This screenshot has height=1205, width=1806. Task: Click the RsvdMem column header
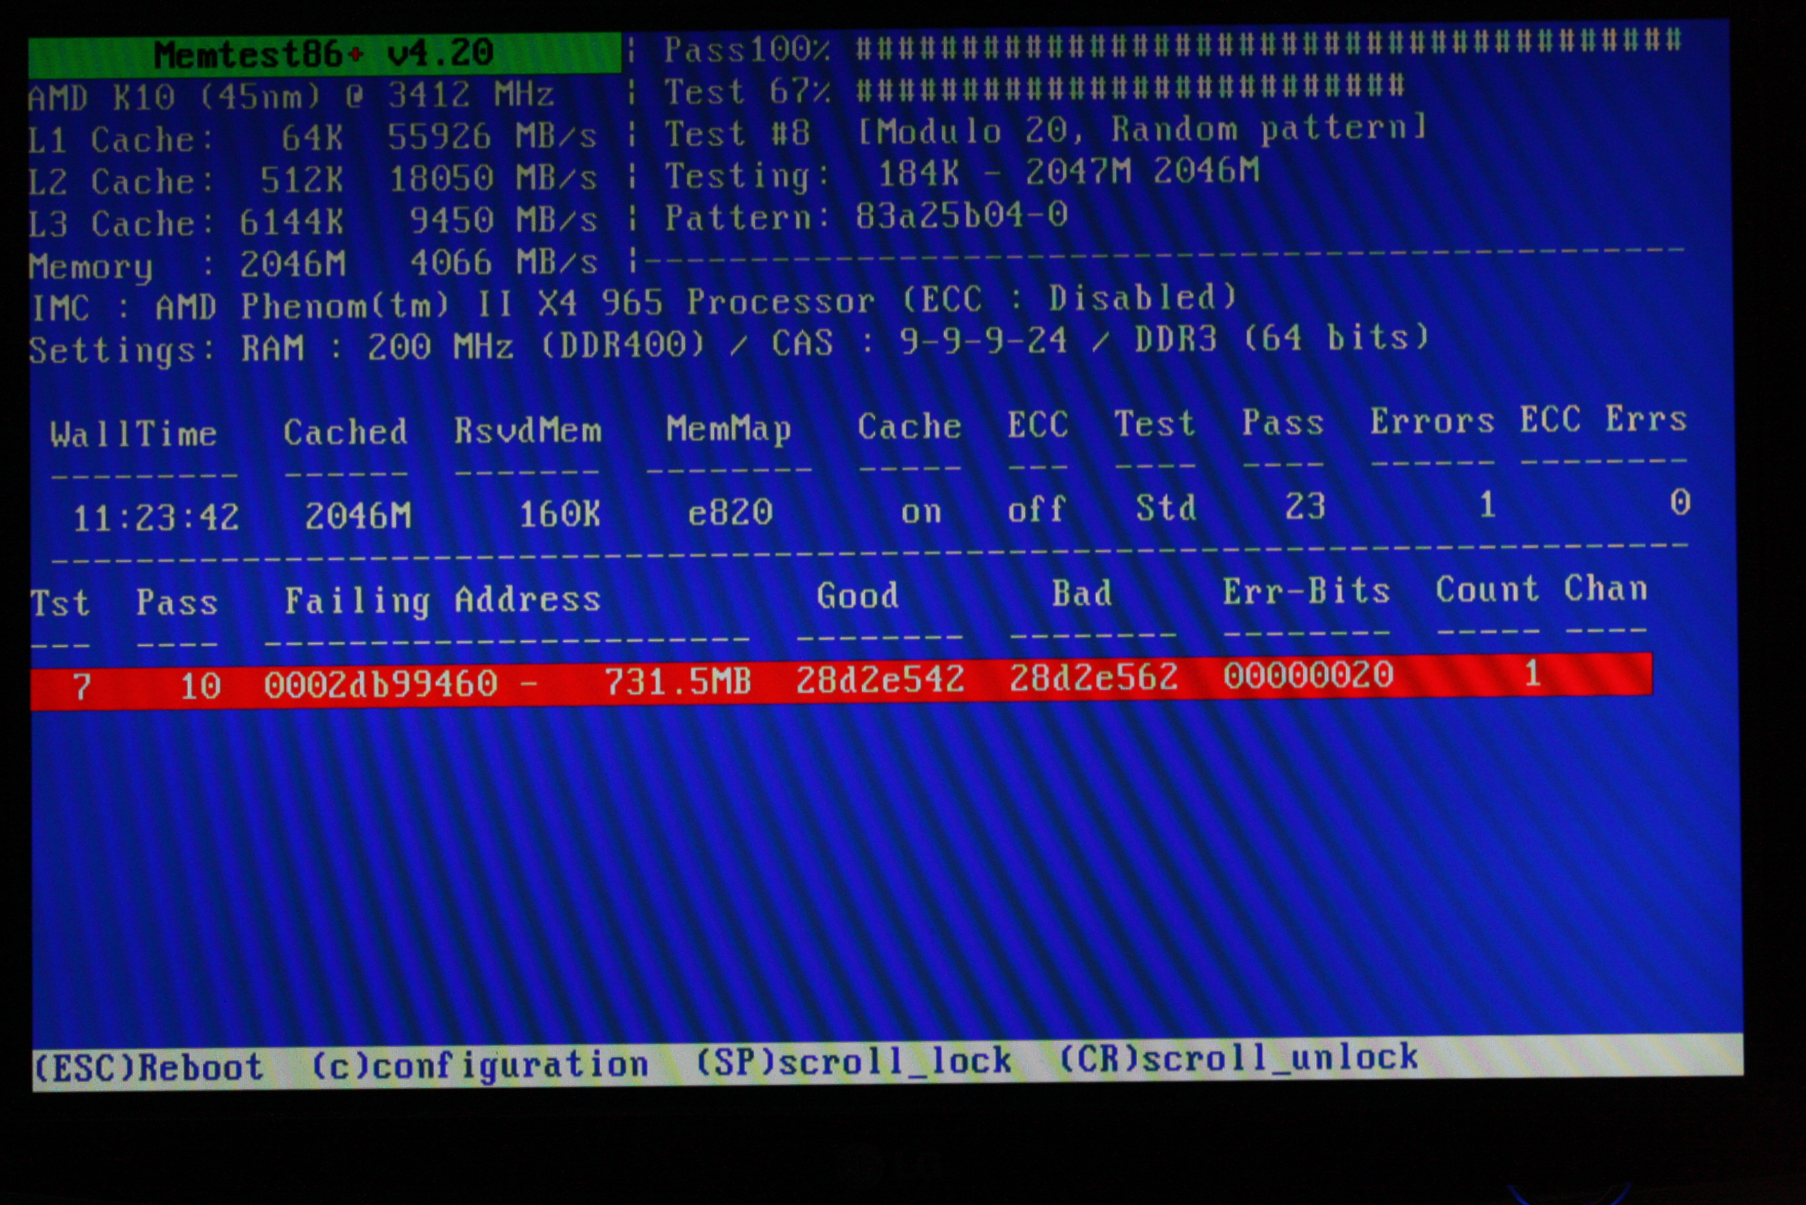[x=527, y=430]
